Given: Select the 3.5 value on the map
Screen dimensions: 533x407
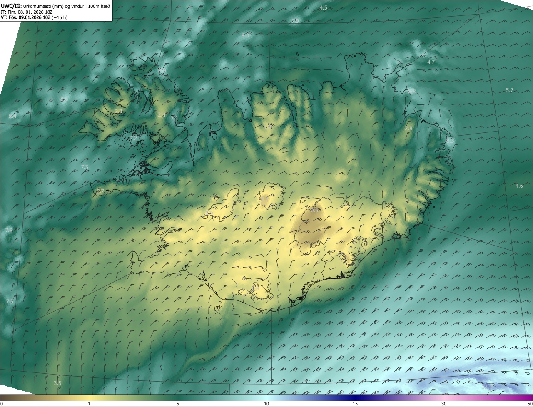Looking at the screenshot, I should [x=57, y=383].
